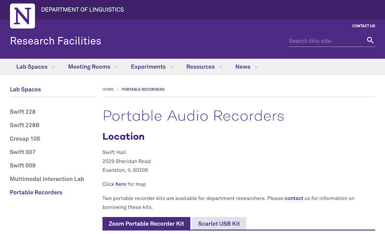Click the Location heading
Viewport: 385px width, 234px height.
point(124,137)
